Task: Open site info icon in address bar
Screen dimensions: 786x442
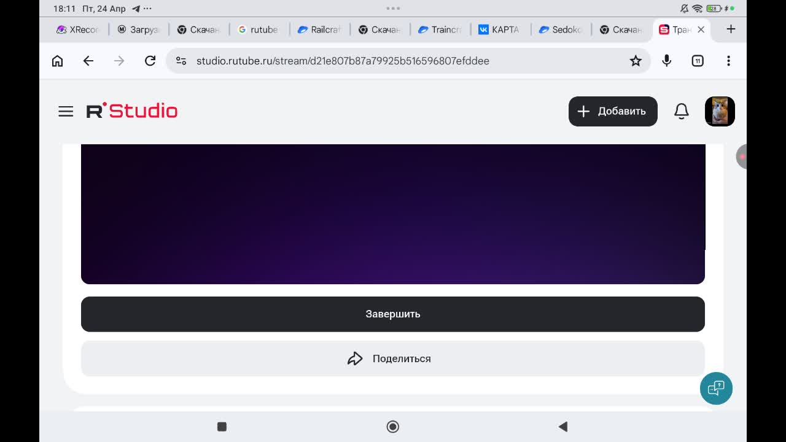Action: (x=181, y=61)
